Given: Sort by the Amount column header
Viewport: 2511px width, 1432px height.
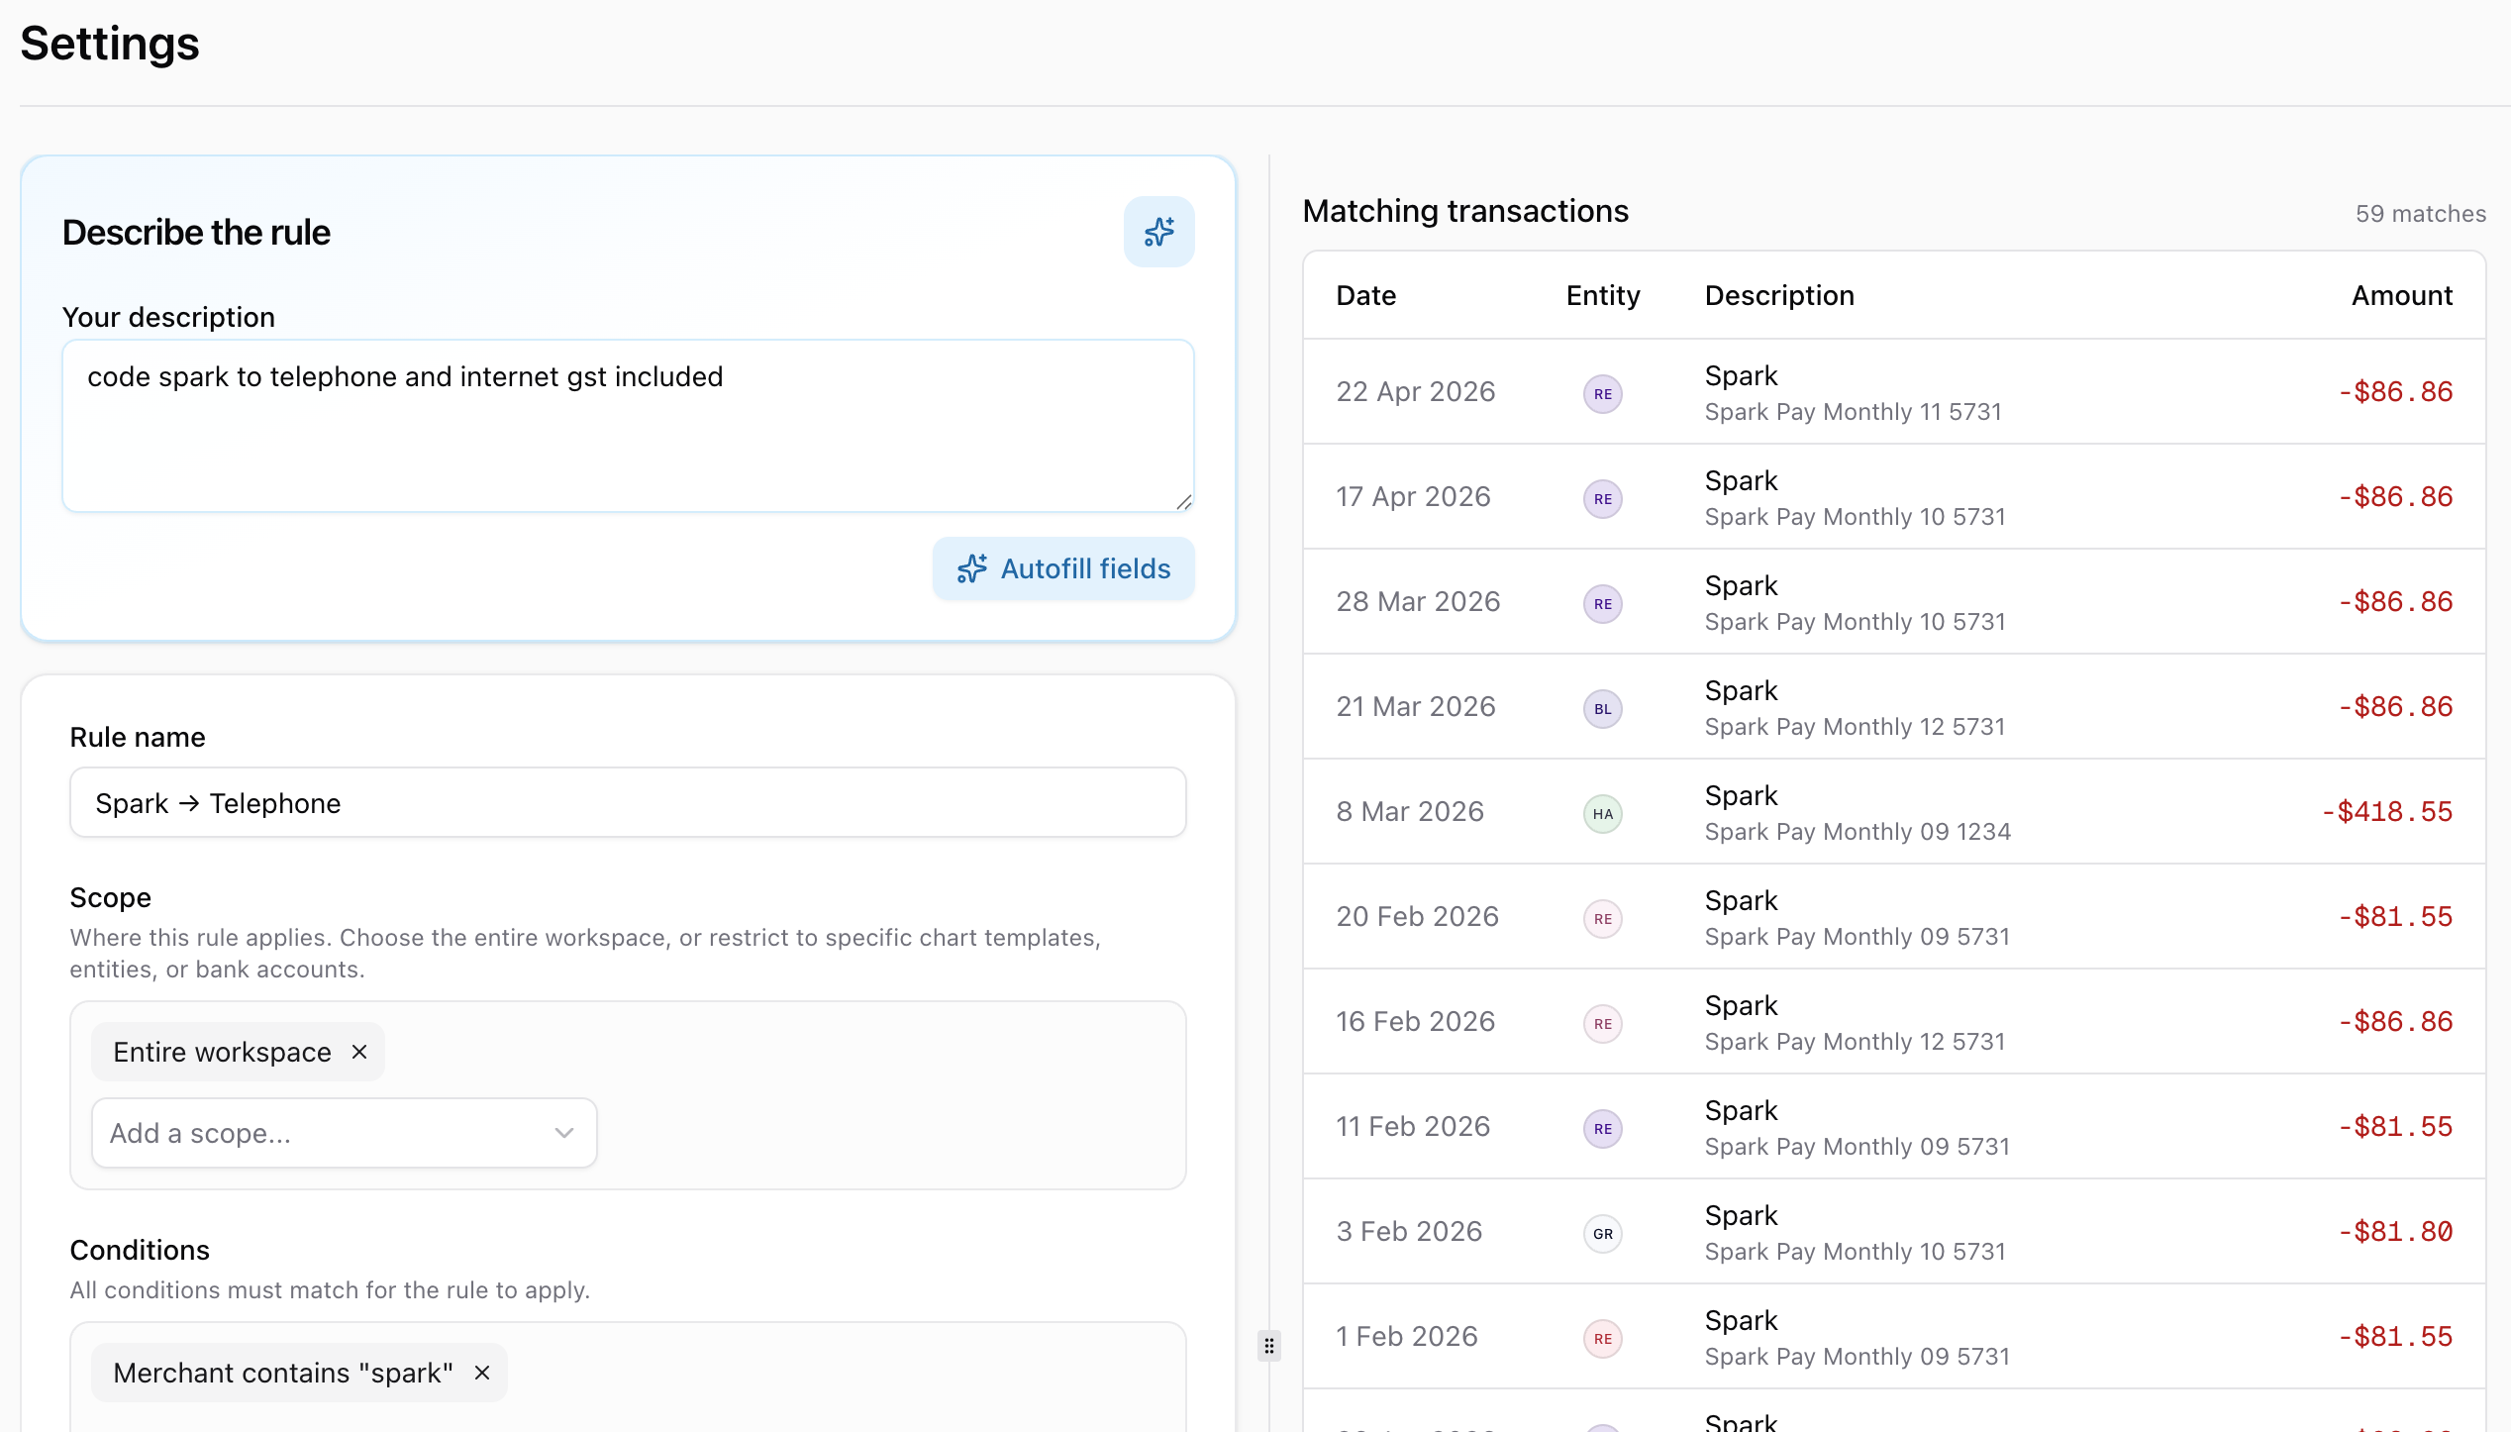Looking at the screenshot, I should point(2401,295).
